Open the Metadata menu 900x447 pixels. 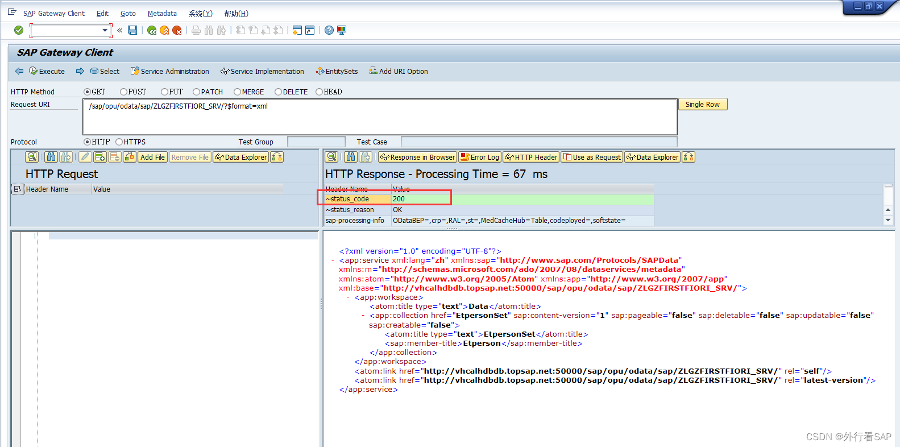[x=162, y=13]
